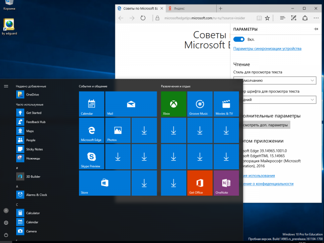324x243 pixels.
Task: Open a new Edge tab
Action: pos(220,9)
